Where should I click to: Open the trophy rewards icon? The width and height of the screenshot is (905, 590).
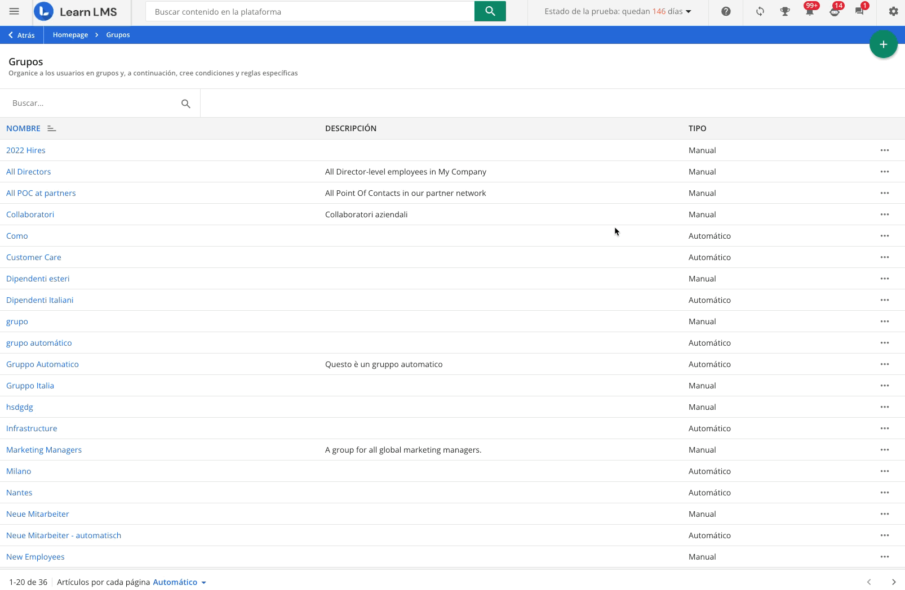[784, 11]
